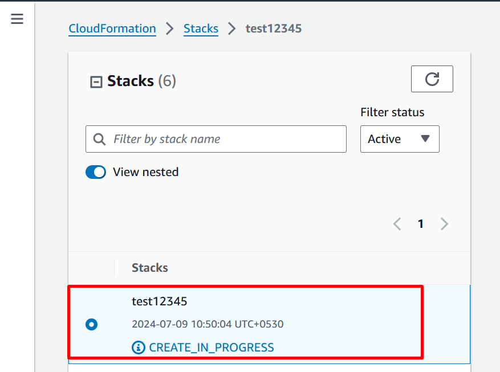Click the CREATE_IN_PROGRESS status text
This screenshot has height=372, width=500.
click(212, 348)
